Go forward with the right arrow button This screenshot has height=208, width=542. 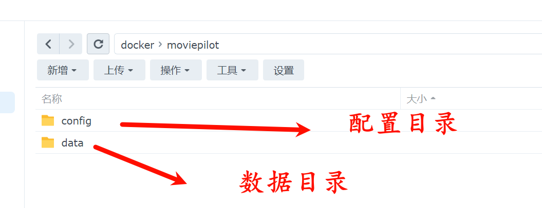(x=71, y=44)
